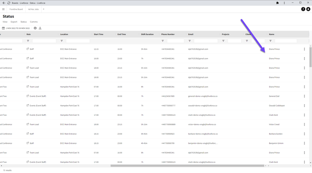Click the horizontal scrollbar thumb

tap(187, 166)
